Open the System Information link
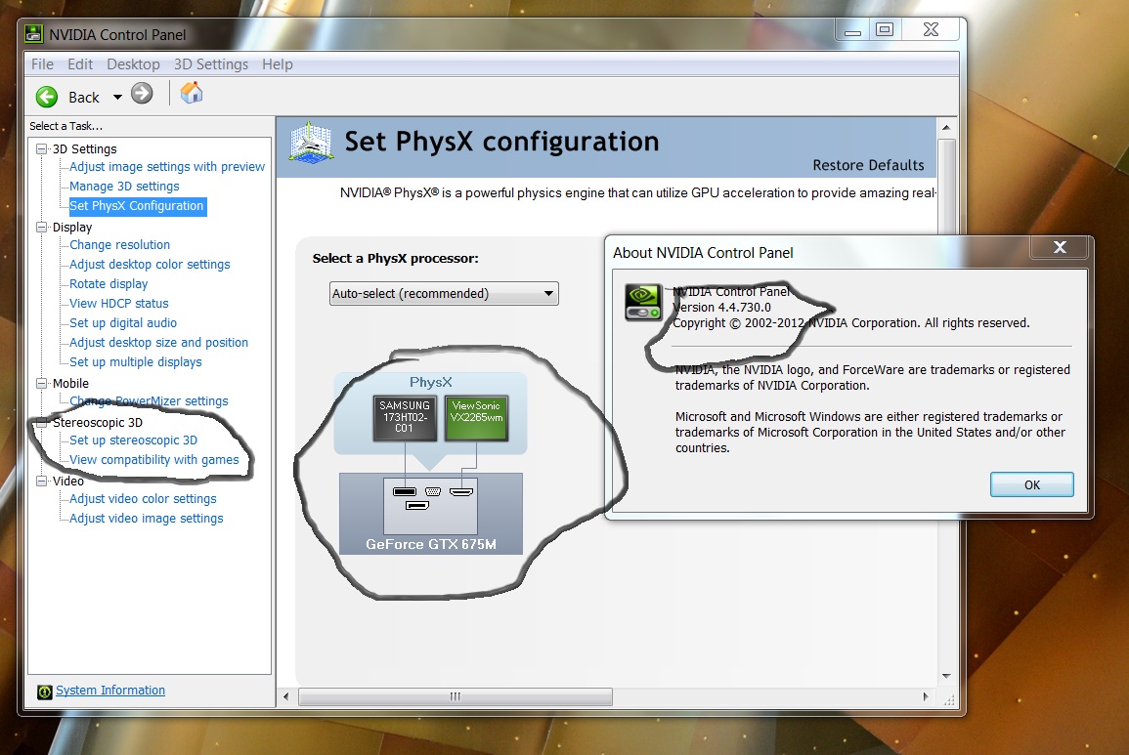 click(110, 691)
